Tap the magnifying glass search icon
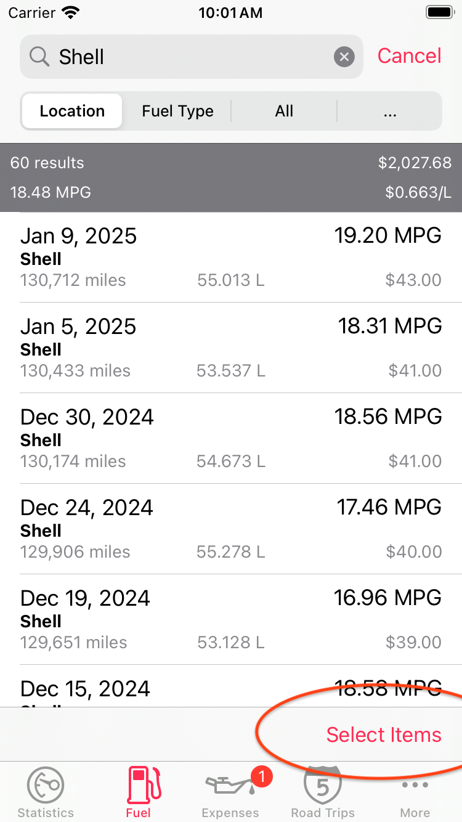The height and width of the screenshot is (822, 462). point(39,57)
